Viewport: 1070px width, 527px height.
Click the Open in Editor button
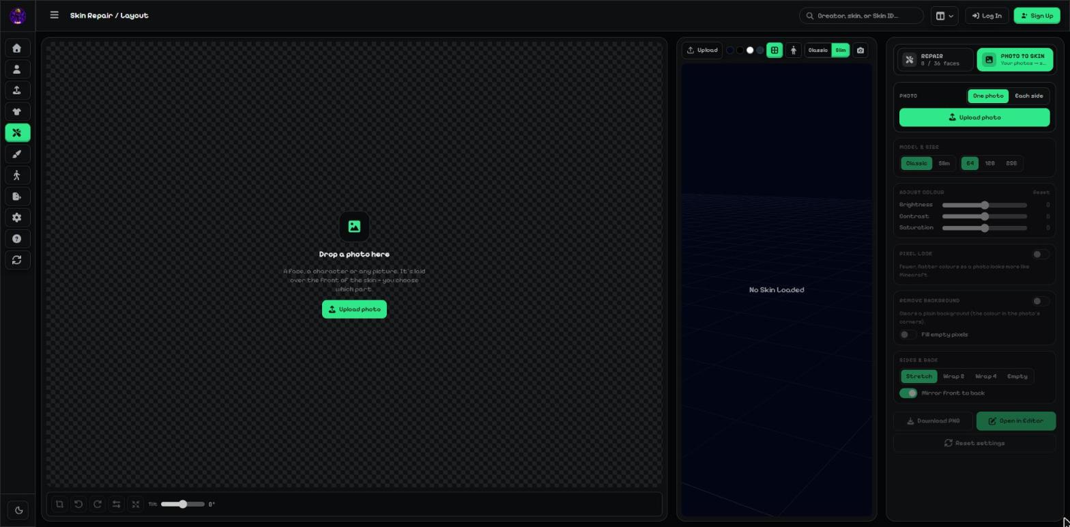coord(1015,421)
